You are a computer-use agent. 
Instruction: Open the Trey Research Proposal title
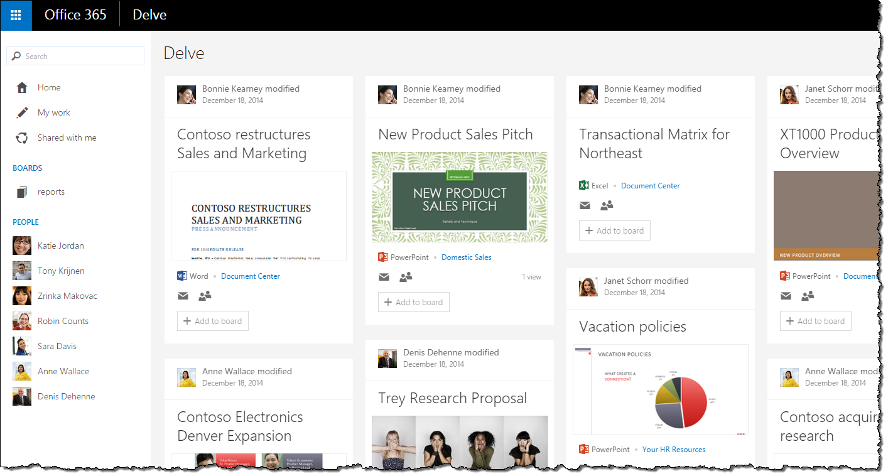pyautogui.click(x=452, y=398)
